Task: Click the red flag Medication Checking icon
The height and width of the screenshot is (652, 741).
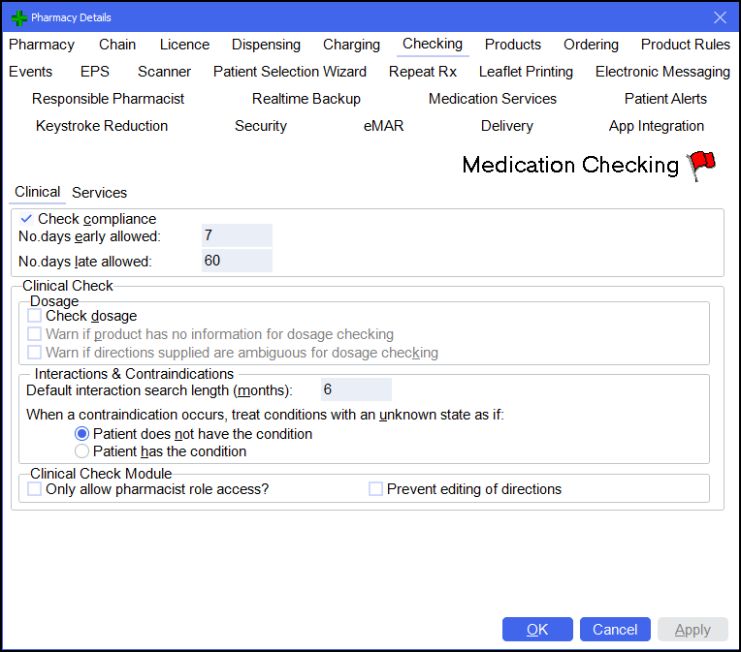Action: (x=702, y=166)
